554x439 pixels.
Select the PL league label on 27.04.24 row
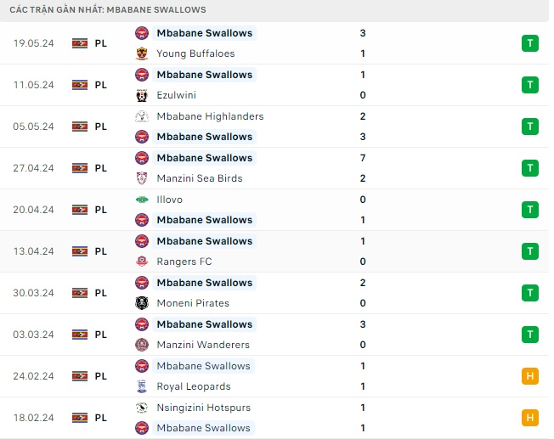click(x=101, y=168)
